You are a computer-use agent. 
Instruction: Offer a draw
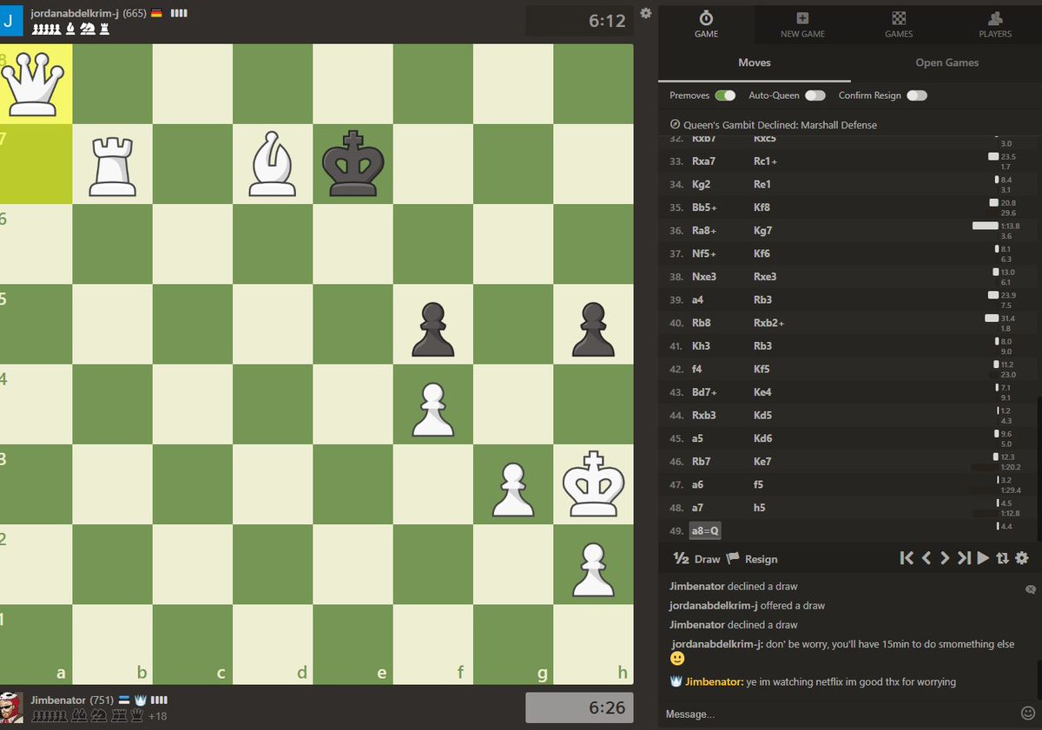click(x=697, y=559)
